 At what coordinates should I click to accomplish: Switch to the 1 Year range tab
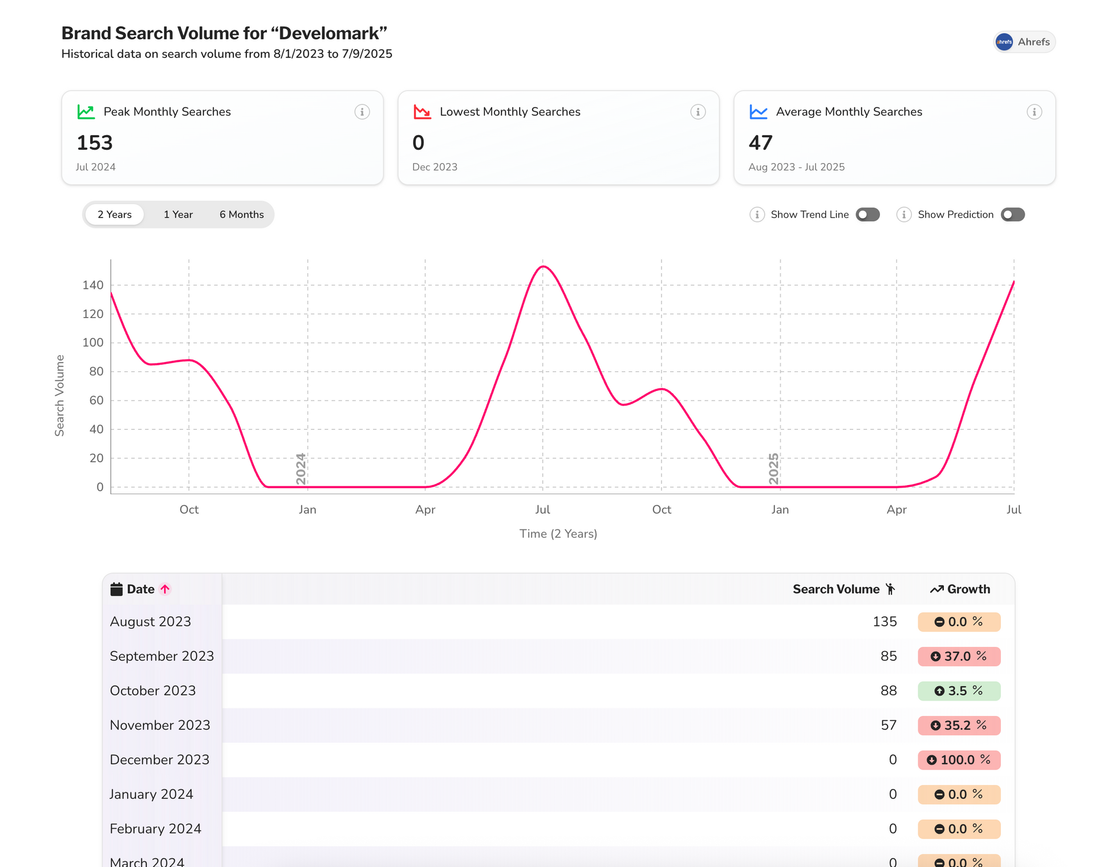[178, 214]
